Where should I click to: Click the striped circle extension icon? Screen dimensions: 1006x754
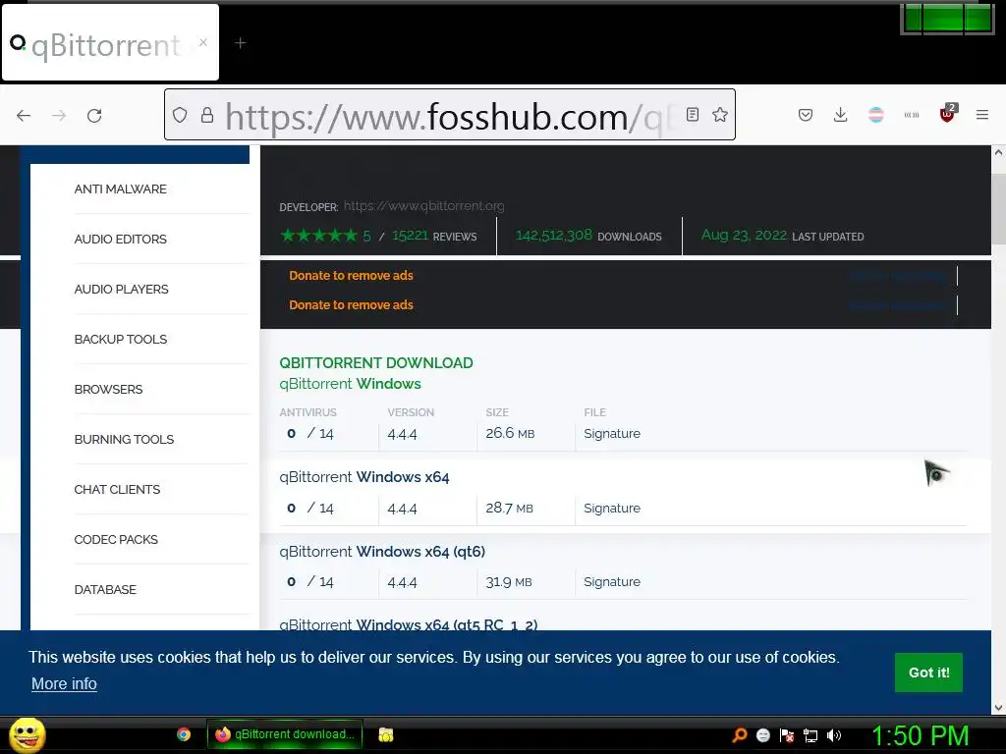[x=875, y=115]
